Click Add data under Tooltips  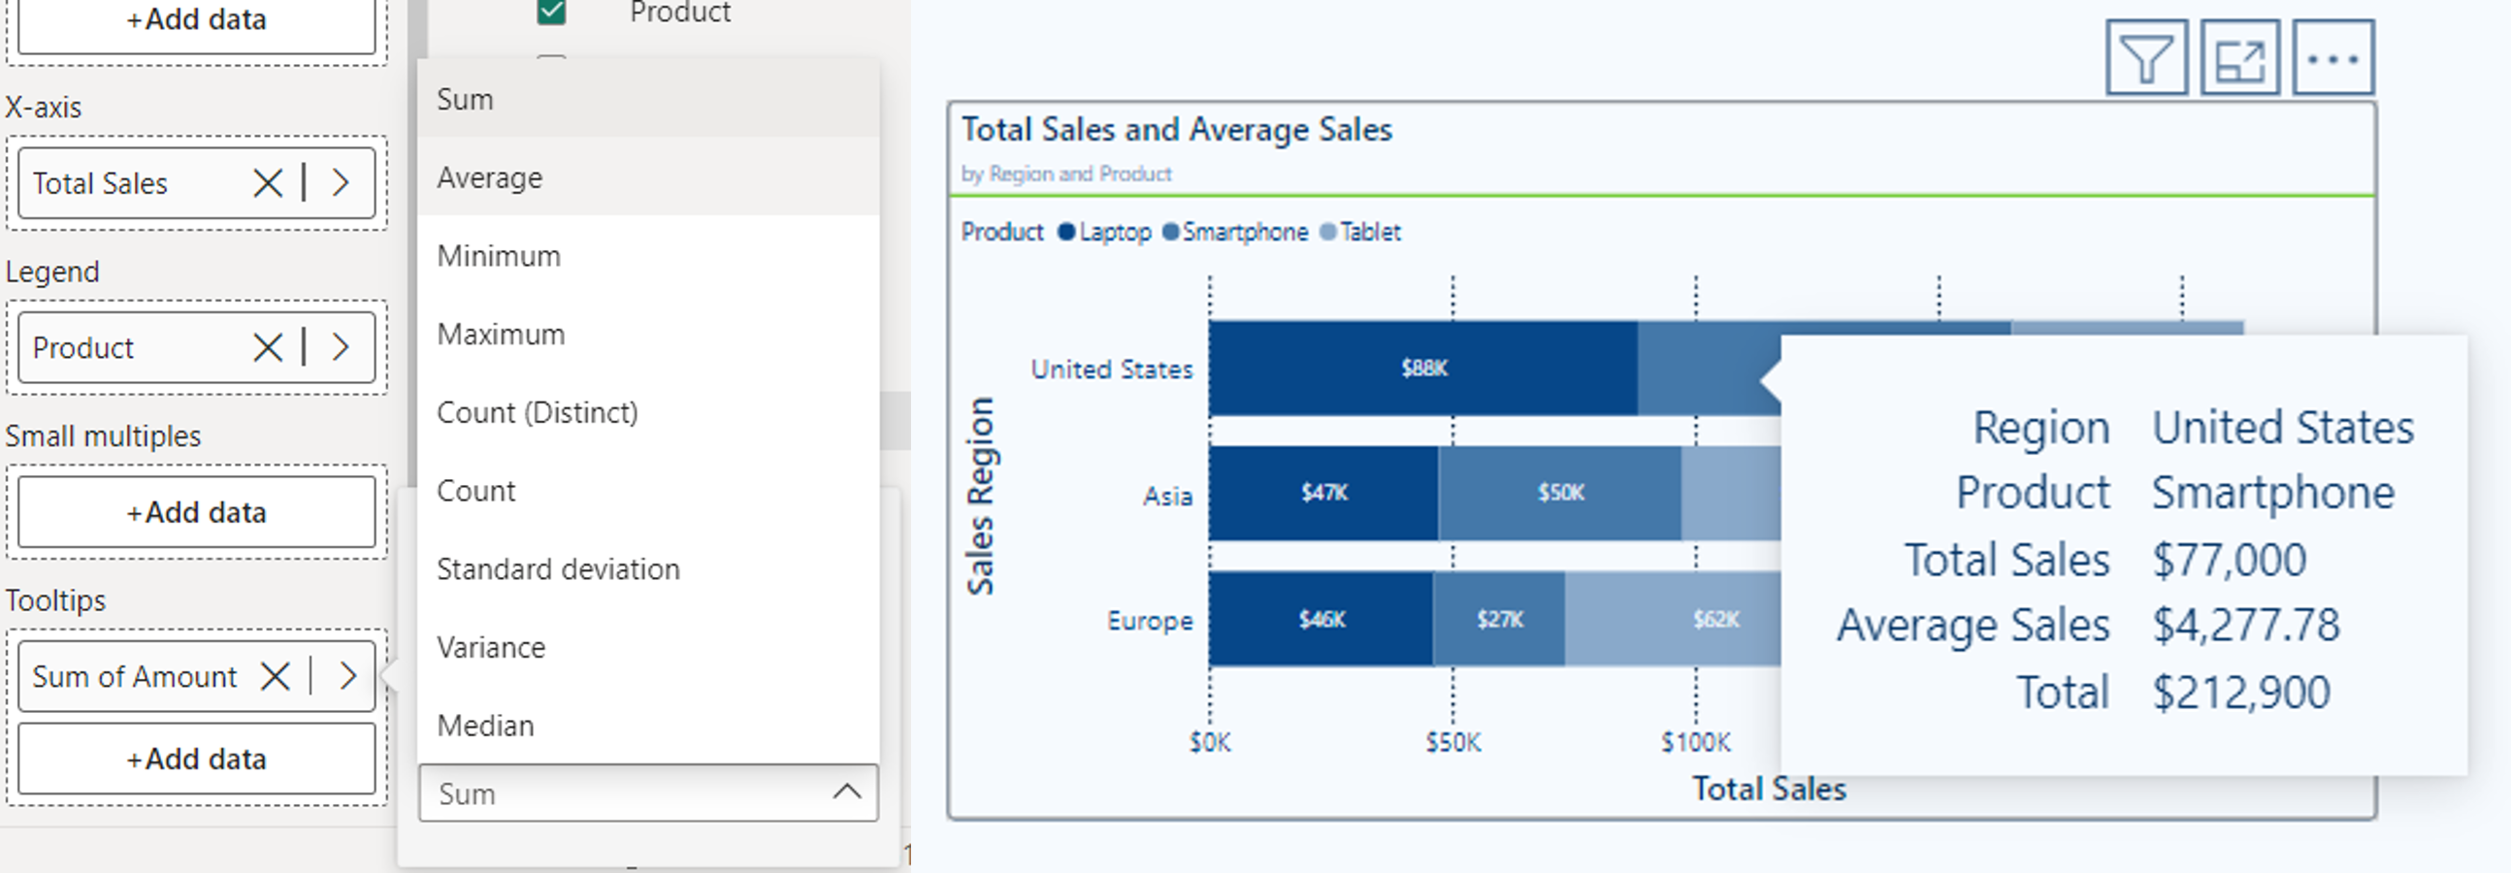pos(196,758)
